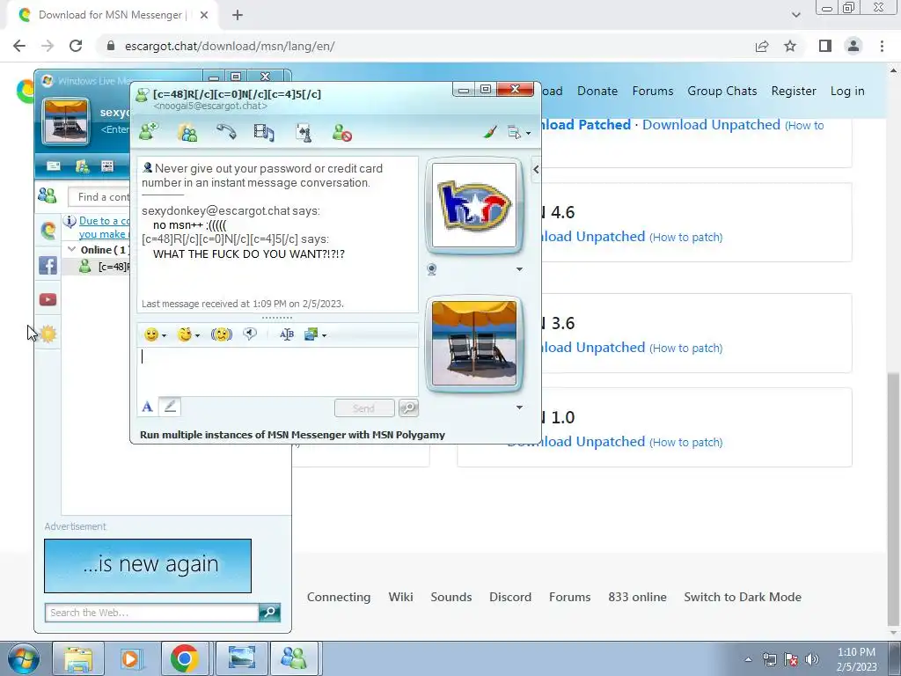The width and height of the screenshot is (901, 676).
Task: Click the contact email address in chat header
Action: click(210, 107)
